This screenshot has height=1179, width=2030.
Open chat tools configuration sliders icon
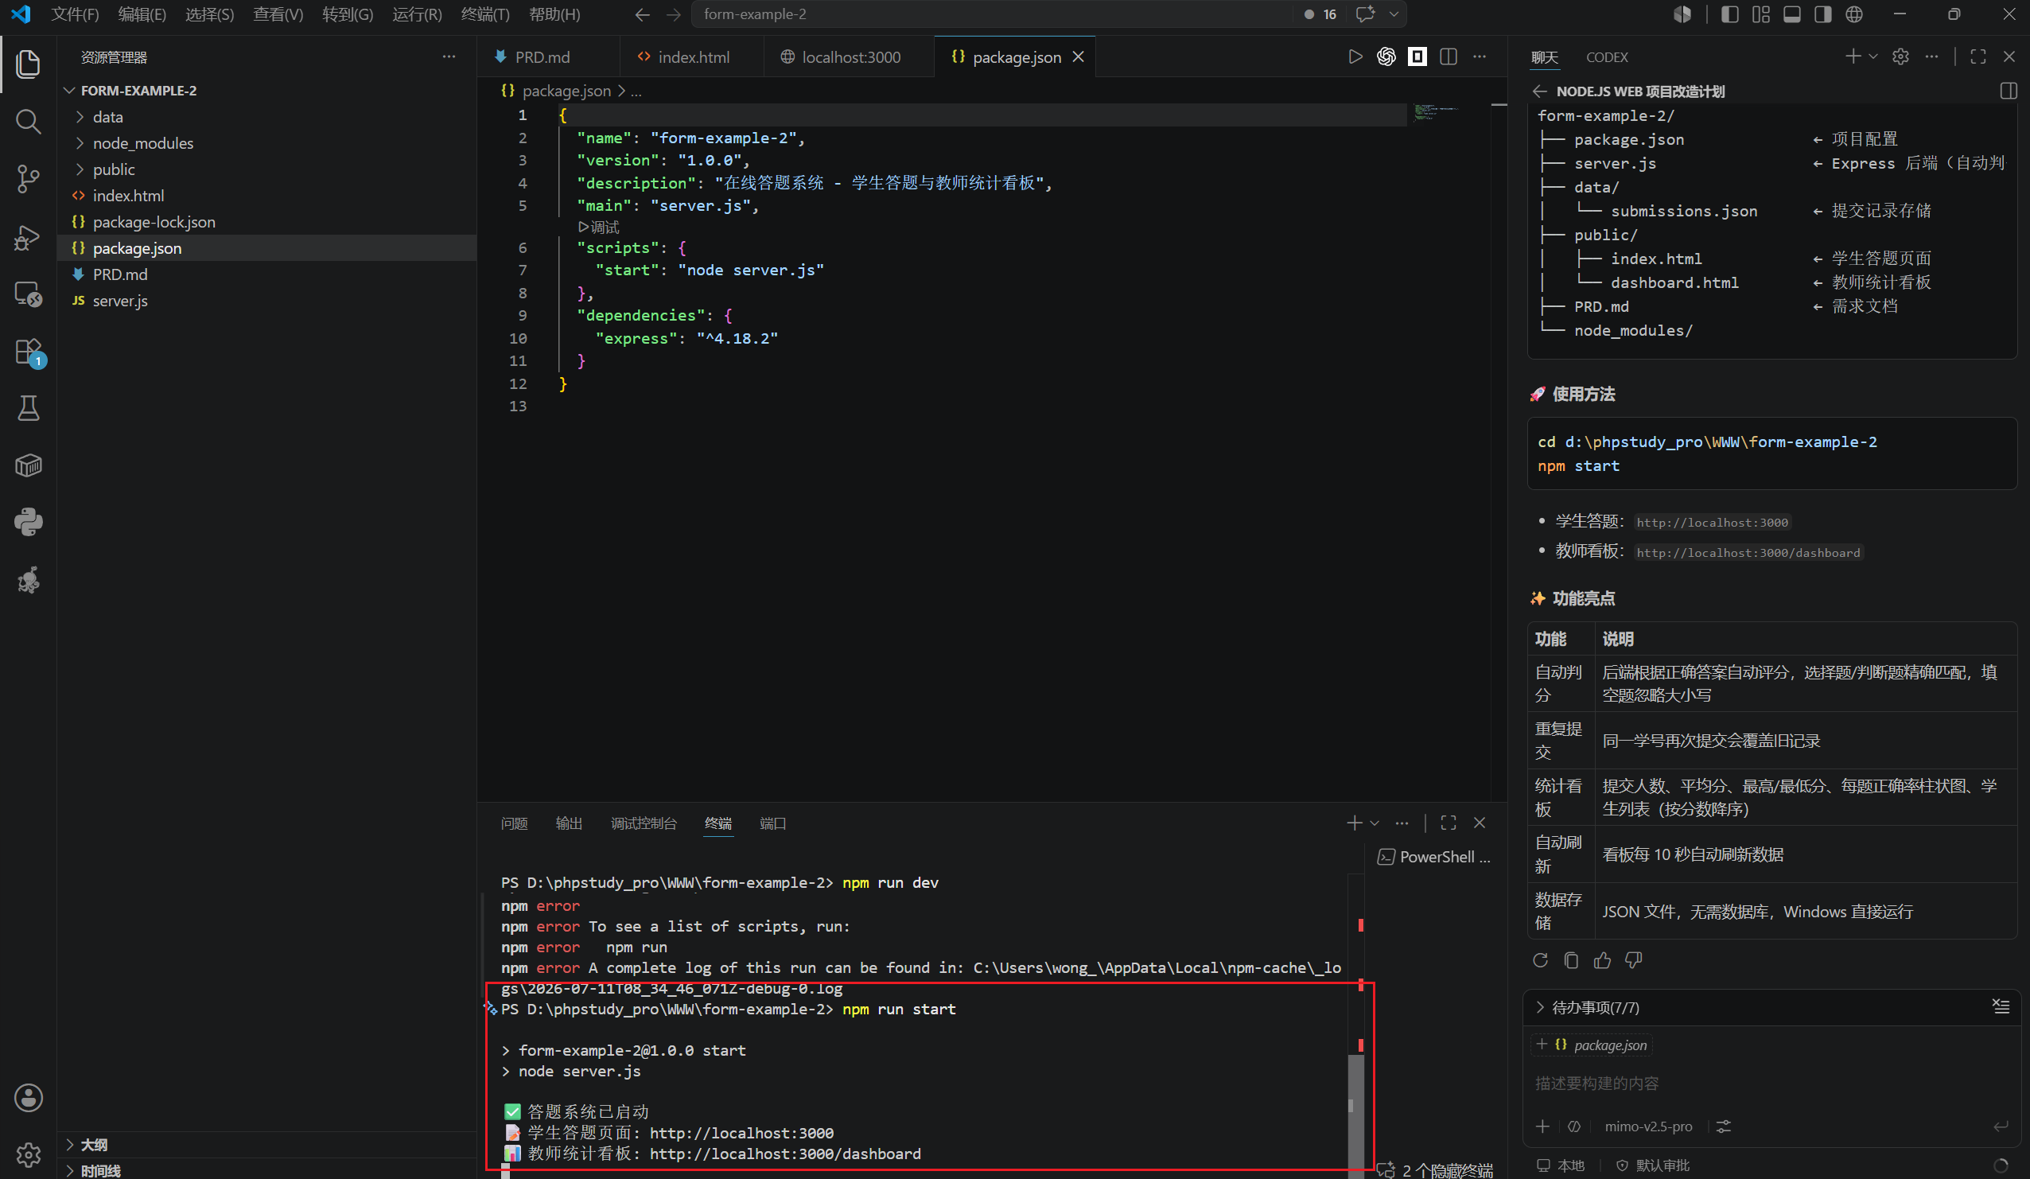(x=1723, y=1126)
